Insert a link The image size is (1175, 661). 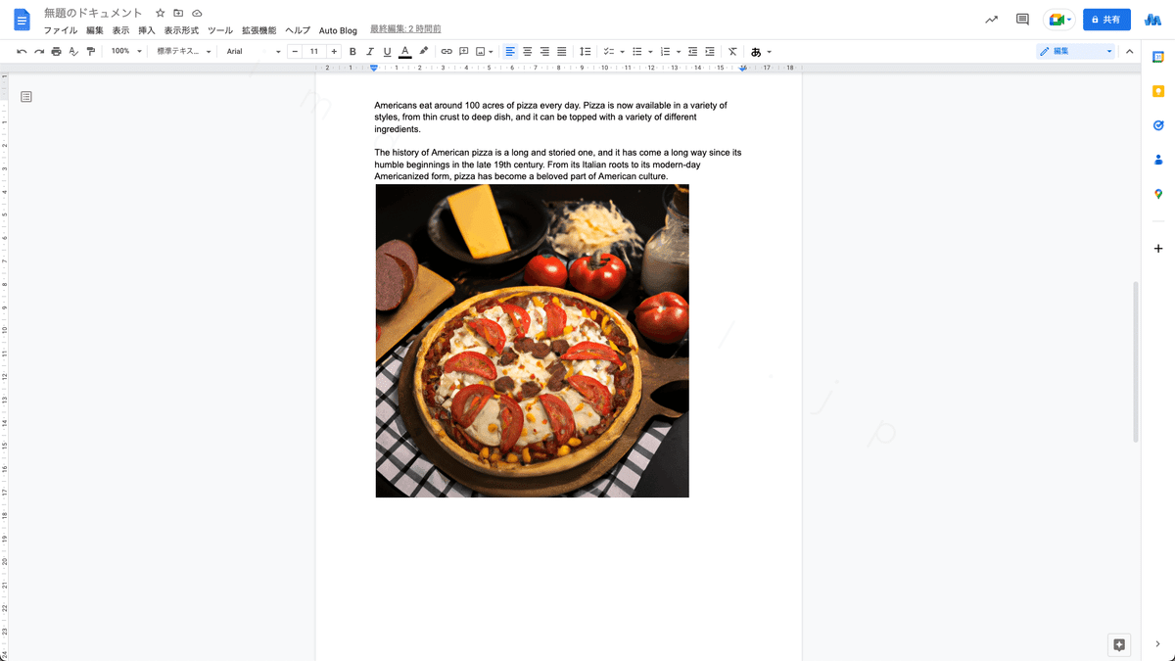[x=446, y=51]
